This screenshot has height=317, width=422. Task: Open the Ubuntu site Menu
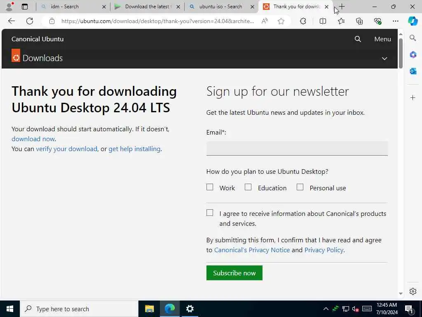coord(382,39)
